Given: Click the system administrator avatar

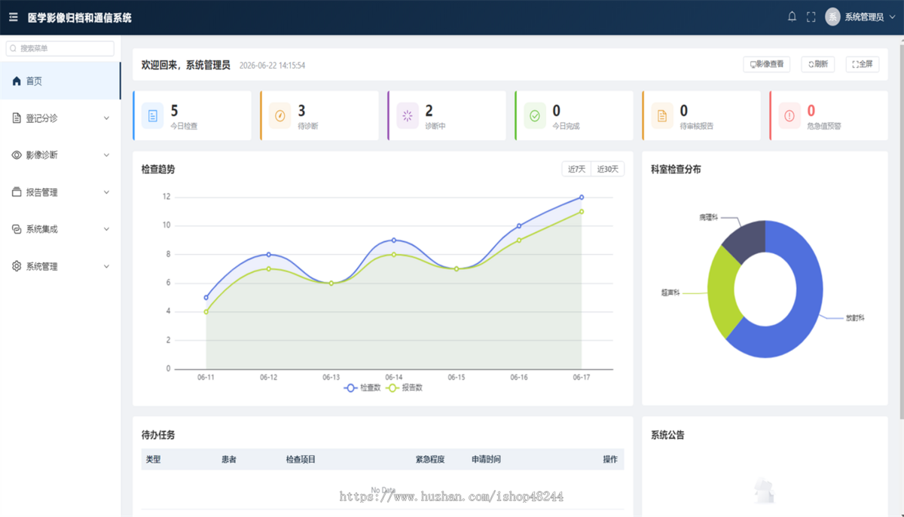Looking at the screenshot, I should point(832,17).
